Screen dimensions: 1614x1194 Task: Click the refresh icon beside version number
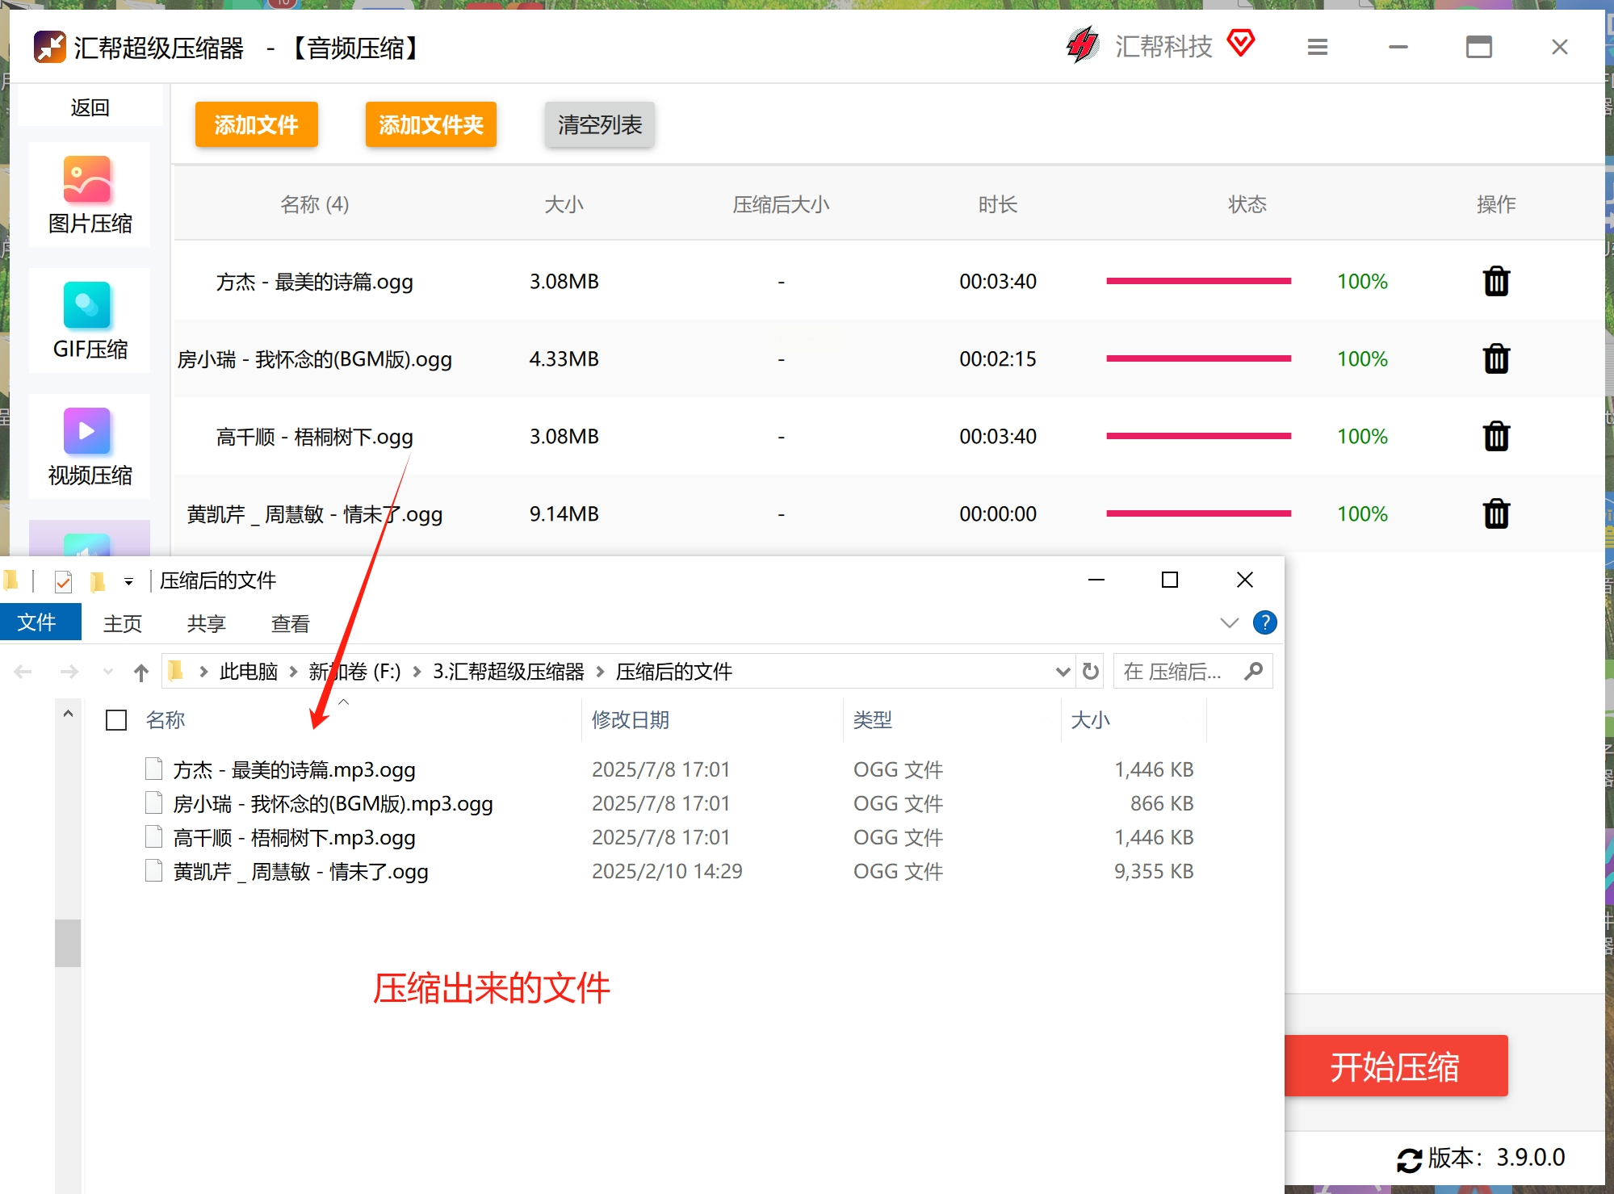click(1409, 1159)
